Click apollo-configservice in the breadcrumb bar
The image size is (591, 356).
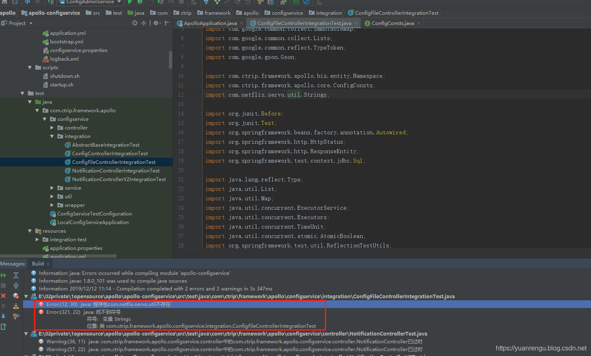[51, 13]
